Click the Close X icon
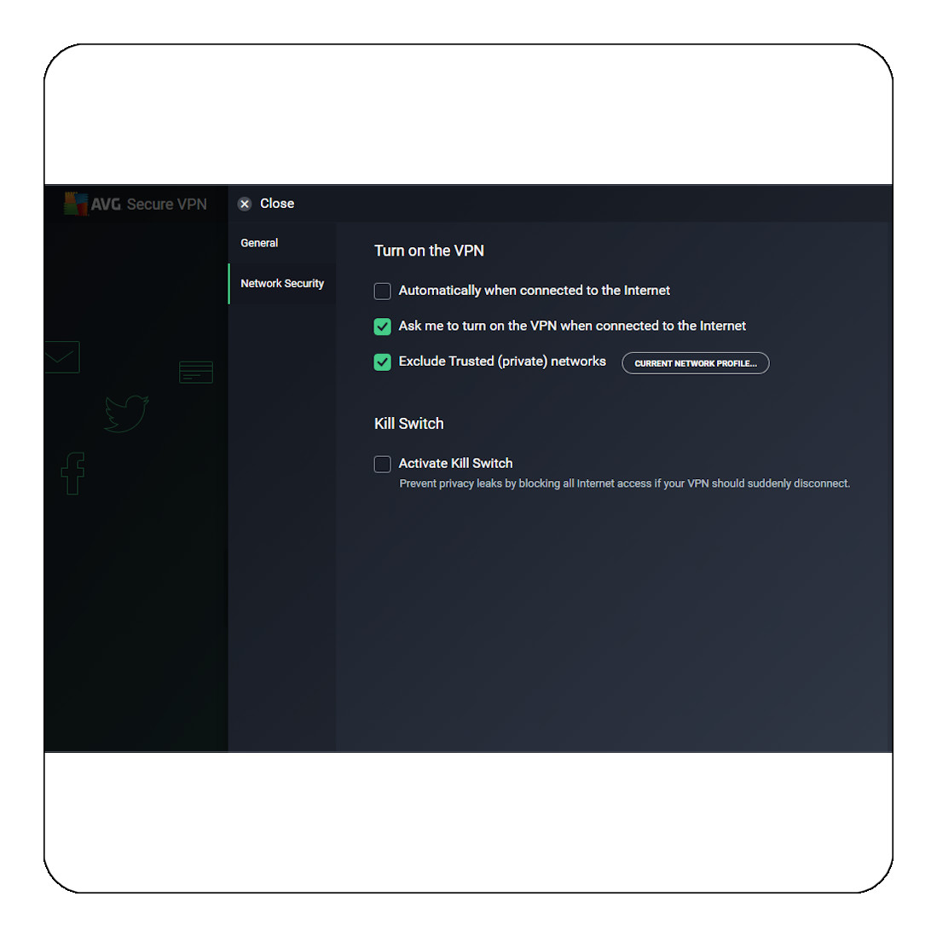937x937 pixels. 245,204
